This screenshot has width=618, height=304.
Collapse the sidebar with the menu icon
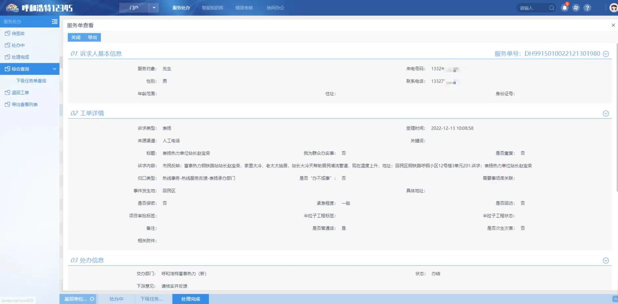pos(55,21)
